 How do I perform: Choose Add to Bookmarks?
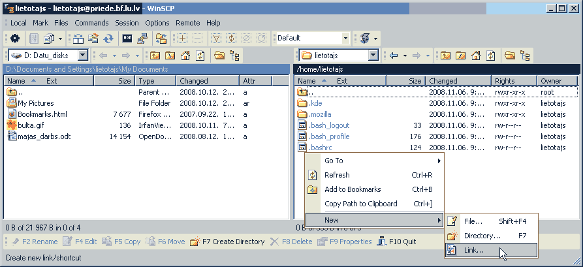[375, 190]
